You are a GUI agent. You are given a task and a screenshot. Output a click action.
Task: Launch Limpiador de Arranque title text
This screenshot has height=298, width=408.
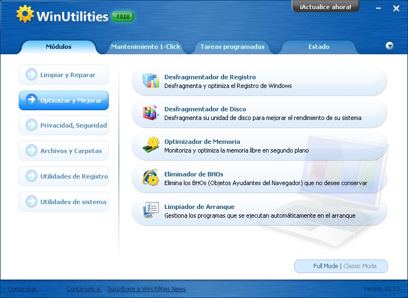pyautogui.click(x=199, y=207)
